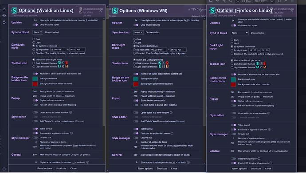Image resolution: width=306 pixels, height=173 pixels.
Task: Click 'Reset options' button in Vivaldi panel
Action: pyautogui.click(x=45, y=168)
